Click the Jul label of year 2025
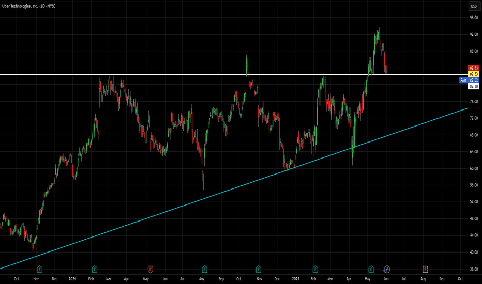482x284 pixels. point(403,279)
